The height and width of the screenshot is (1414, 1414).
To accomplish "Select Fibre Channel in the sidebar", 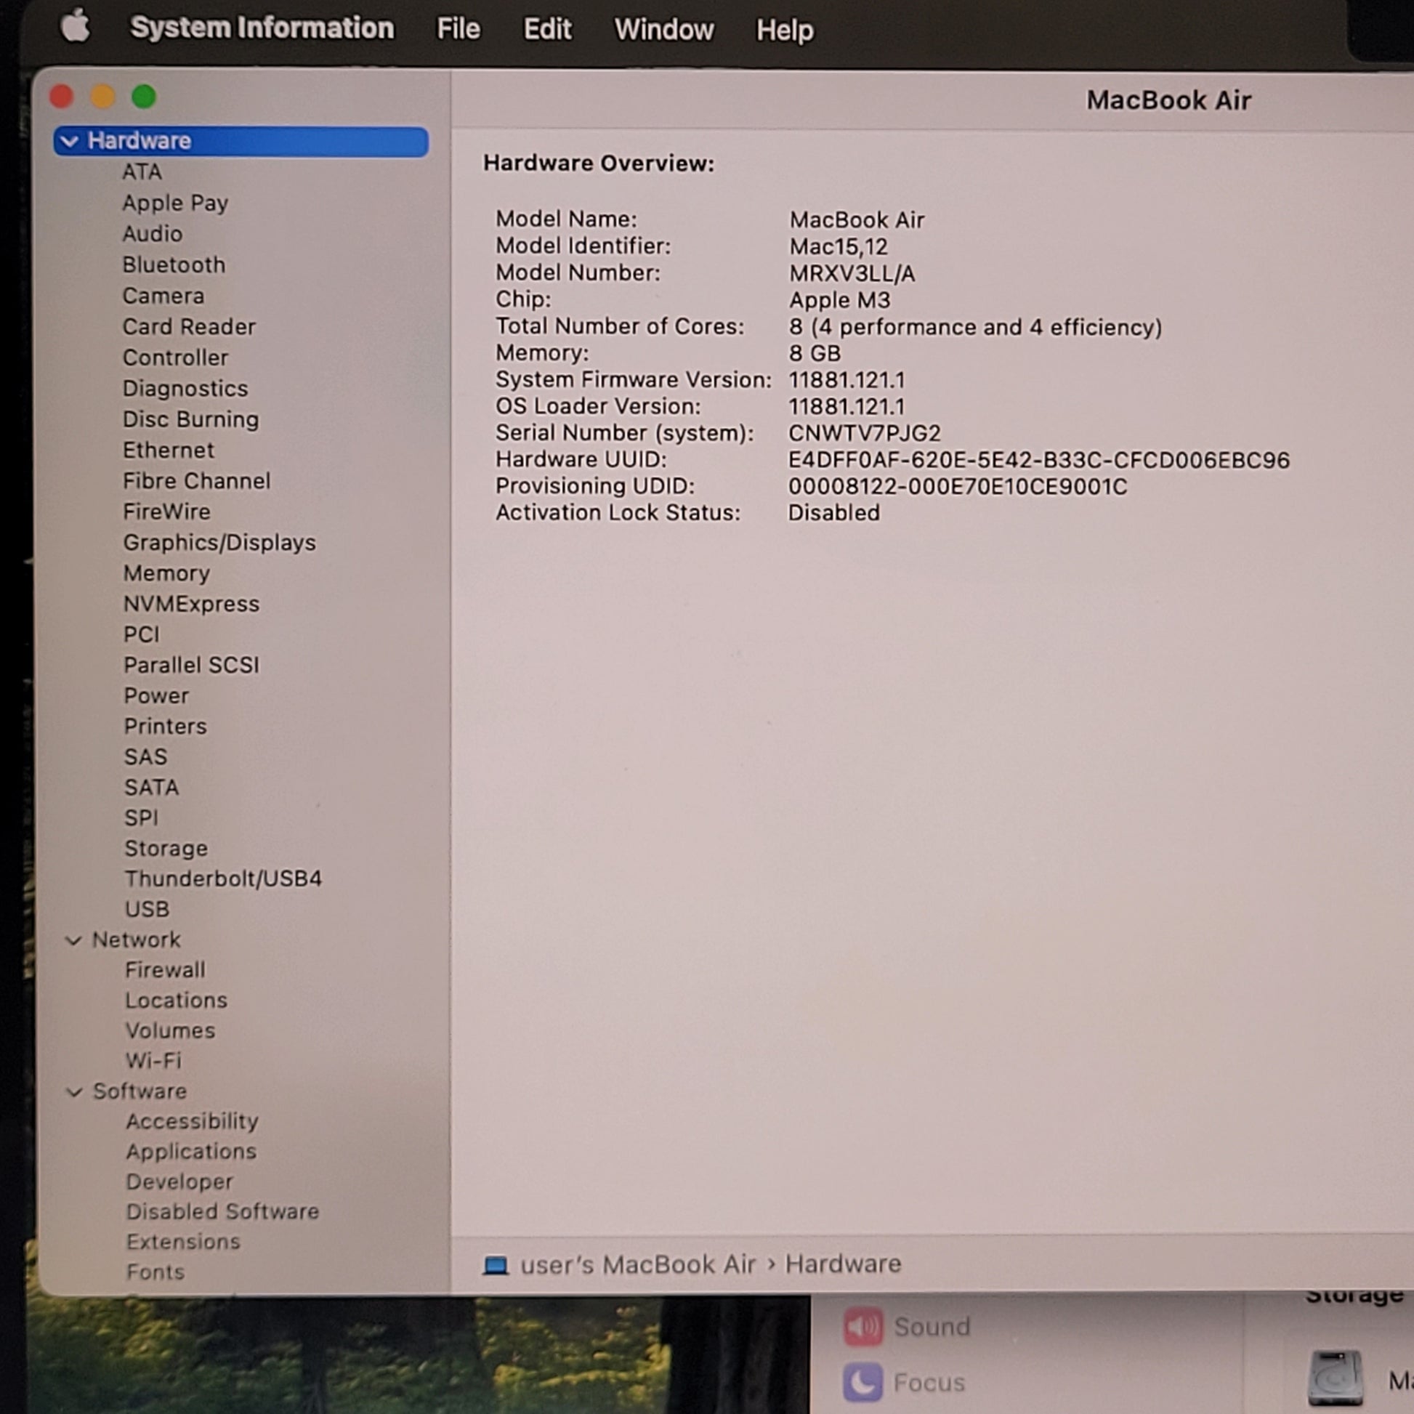I will [197, 480].
